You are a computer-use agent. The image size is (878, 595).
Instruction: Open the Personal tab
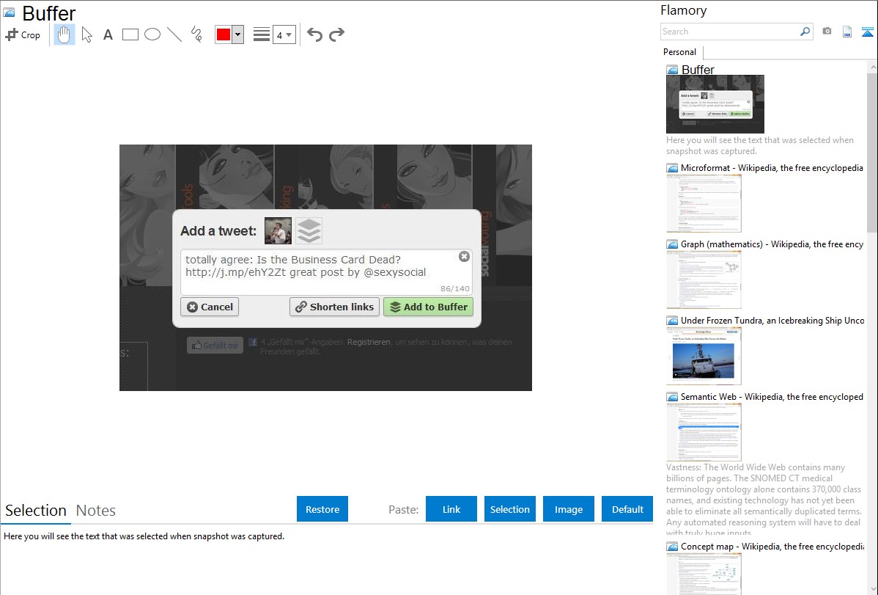(x=680, y=52)
